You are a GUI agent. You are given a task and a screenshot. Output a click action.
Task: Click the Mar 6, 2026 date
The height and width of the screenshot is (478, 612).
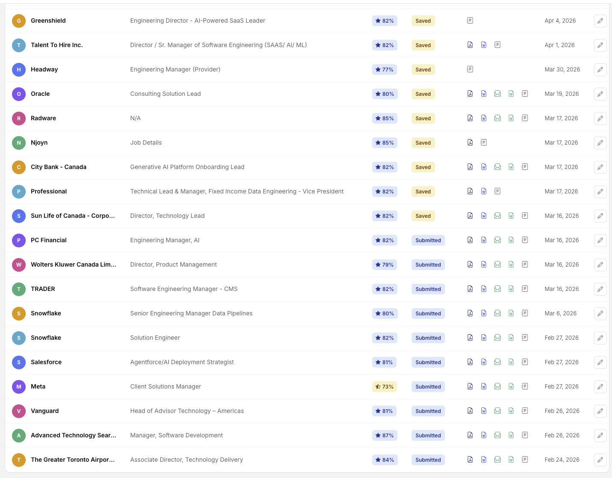point(561,313)
